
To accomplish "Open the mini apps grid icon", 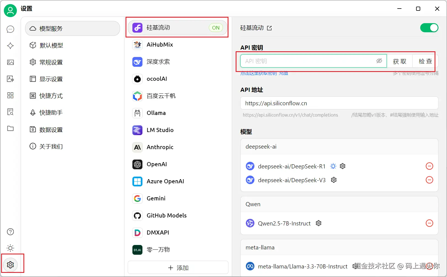I will (x=10, y=95).
